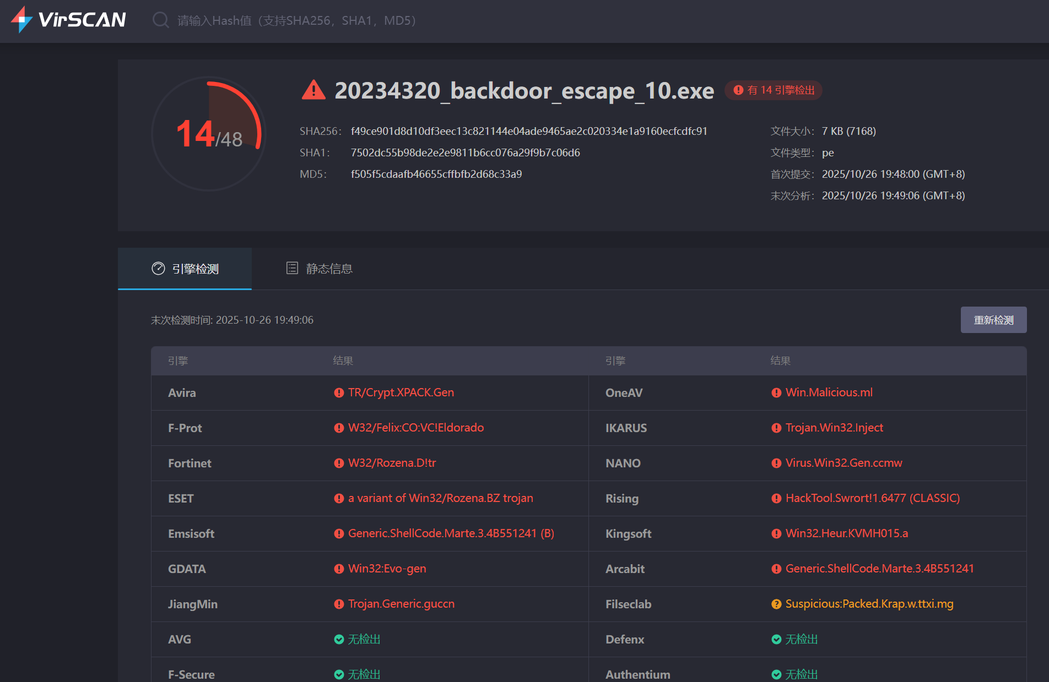1049x682 pixels.
Task: Click the JiangMin engine name
Action: [x=193, y=604]
